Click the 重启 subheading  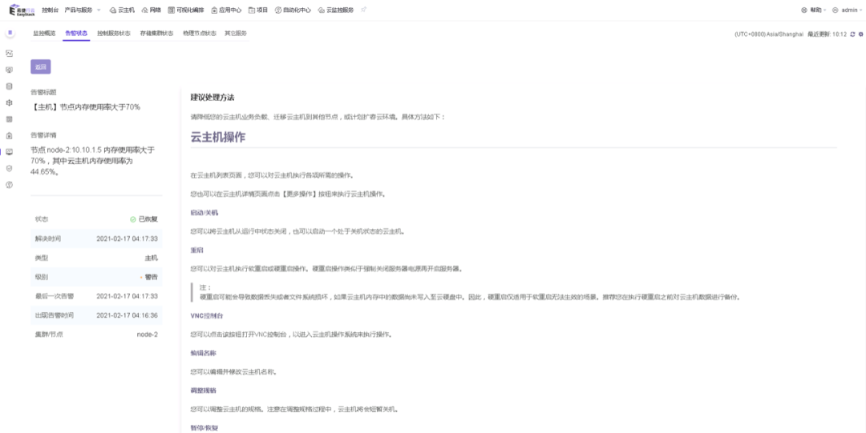click(x=196, y=250)
